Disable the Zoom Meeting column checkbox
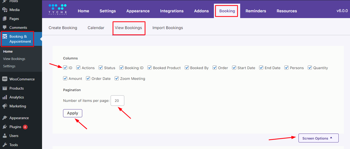Image resolution: width=350 pixels, height=149 pixels. click(117, 79)
